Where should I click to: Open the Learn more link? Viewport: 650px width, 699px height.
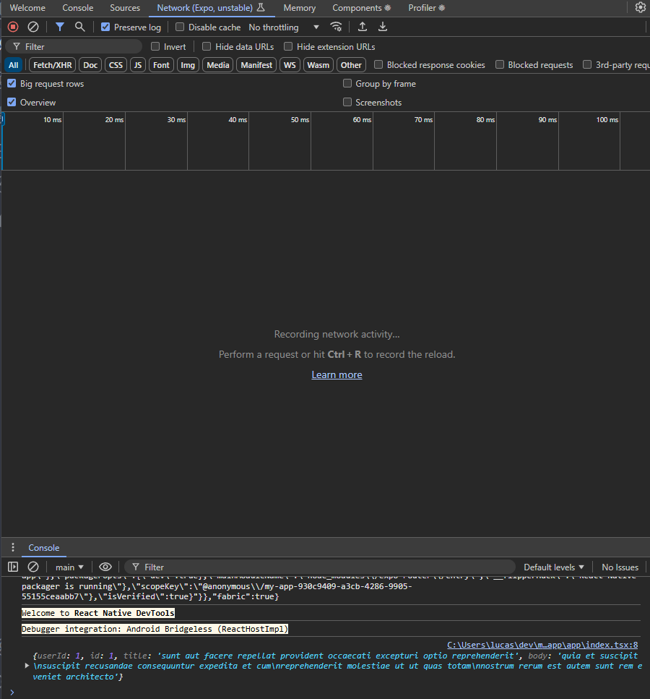(337, 375)
